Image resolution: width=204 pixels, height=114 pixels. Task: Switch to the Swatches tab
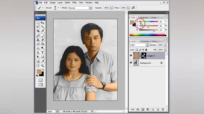click(x=144, y=17)
